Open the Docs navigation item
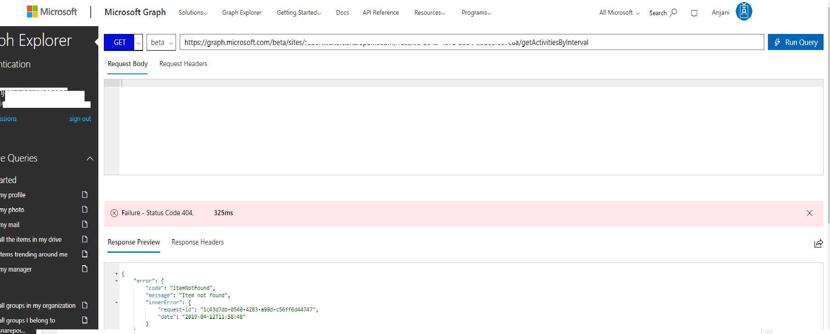 [342, 13]
